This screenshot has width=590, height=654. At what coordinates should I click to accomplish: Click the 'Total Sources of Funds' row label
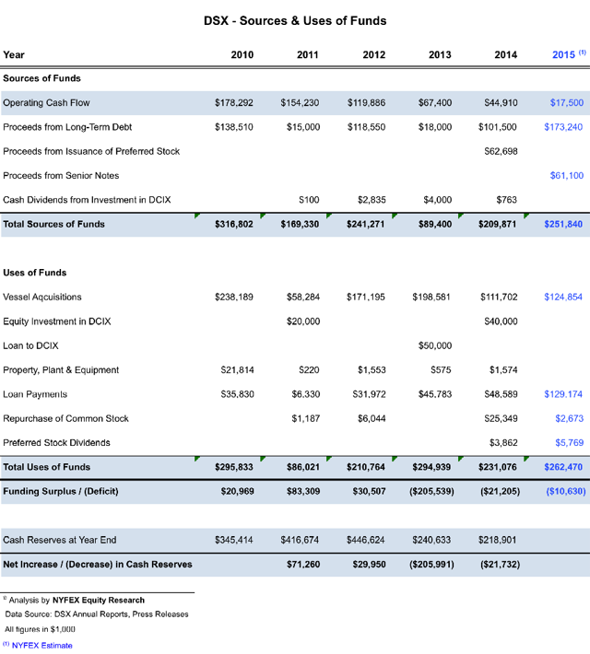click(53, 224)
